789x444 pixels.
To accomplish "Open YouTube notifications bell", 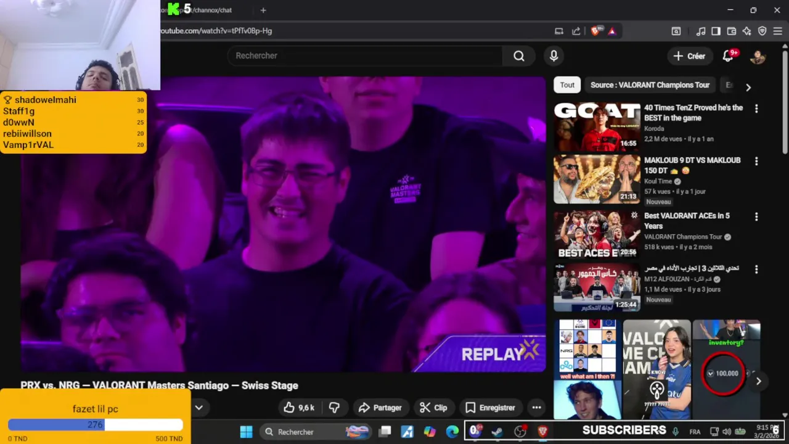I will pyautogui.click(x=728, y=56).
